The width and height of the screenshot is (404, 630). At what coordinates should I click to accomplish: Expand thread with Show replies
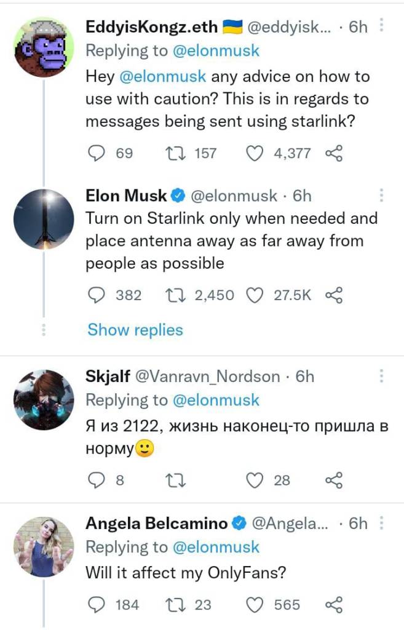pos(135,330)
